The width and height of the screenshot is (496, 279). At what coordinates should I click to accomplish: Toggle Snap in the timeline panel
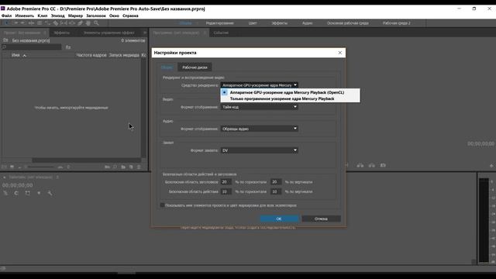coord(16,193)
